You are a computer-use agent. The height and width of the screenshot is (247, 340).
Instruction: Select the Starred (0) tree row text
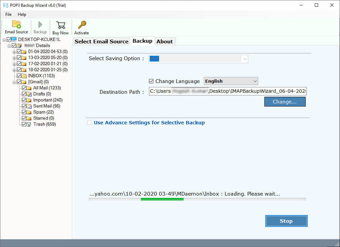pyautogui.click(x=44, y=118)
